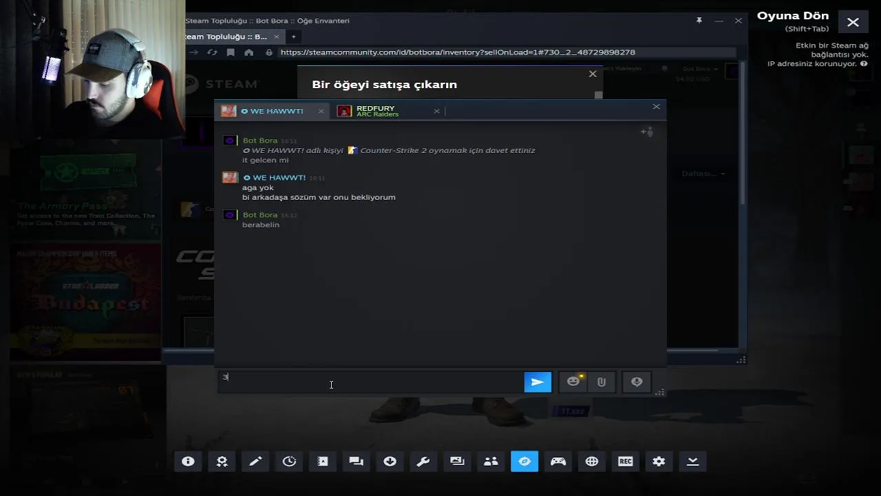The image size is (881, 496).
Task: Close the 'Bir öğeyi satışa çıkarın' dialog
Action: [593, 74]
